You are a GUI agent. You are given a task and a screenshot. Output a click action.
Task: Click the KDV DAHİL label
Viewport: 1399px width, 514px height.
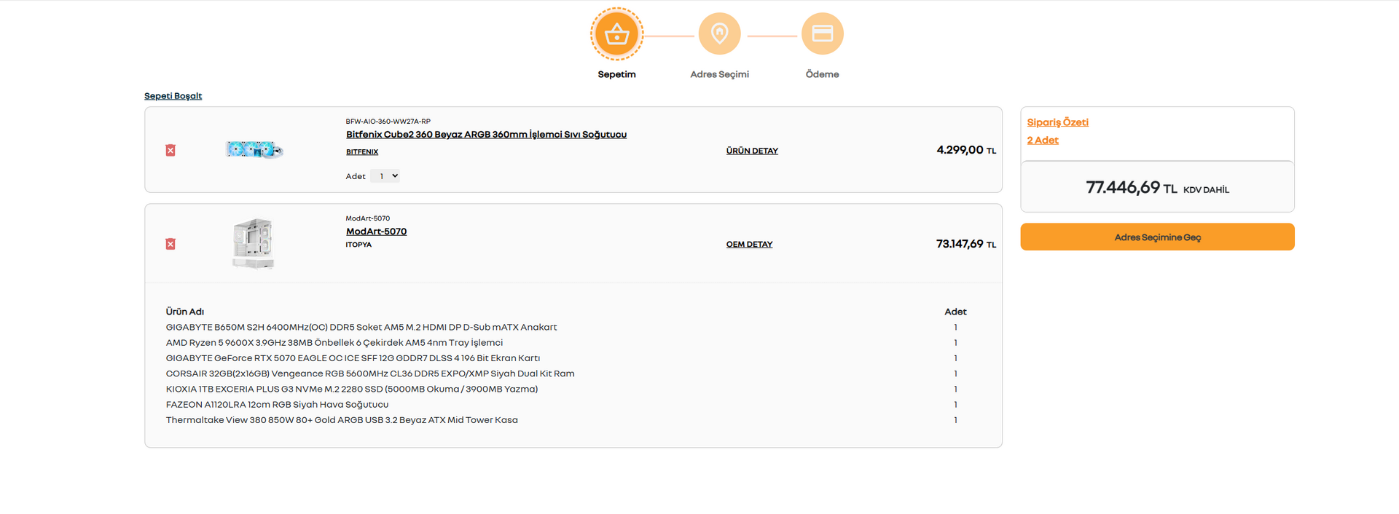point(1206,190)
